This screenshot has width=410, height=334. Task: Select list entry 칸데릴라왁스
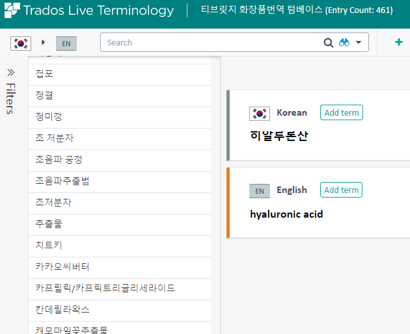click(120, 310)
